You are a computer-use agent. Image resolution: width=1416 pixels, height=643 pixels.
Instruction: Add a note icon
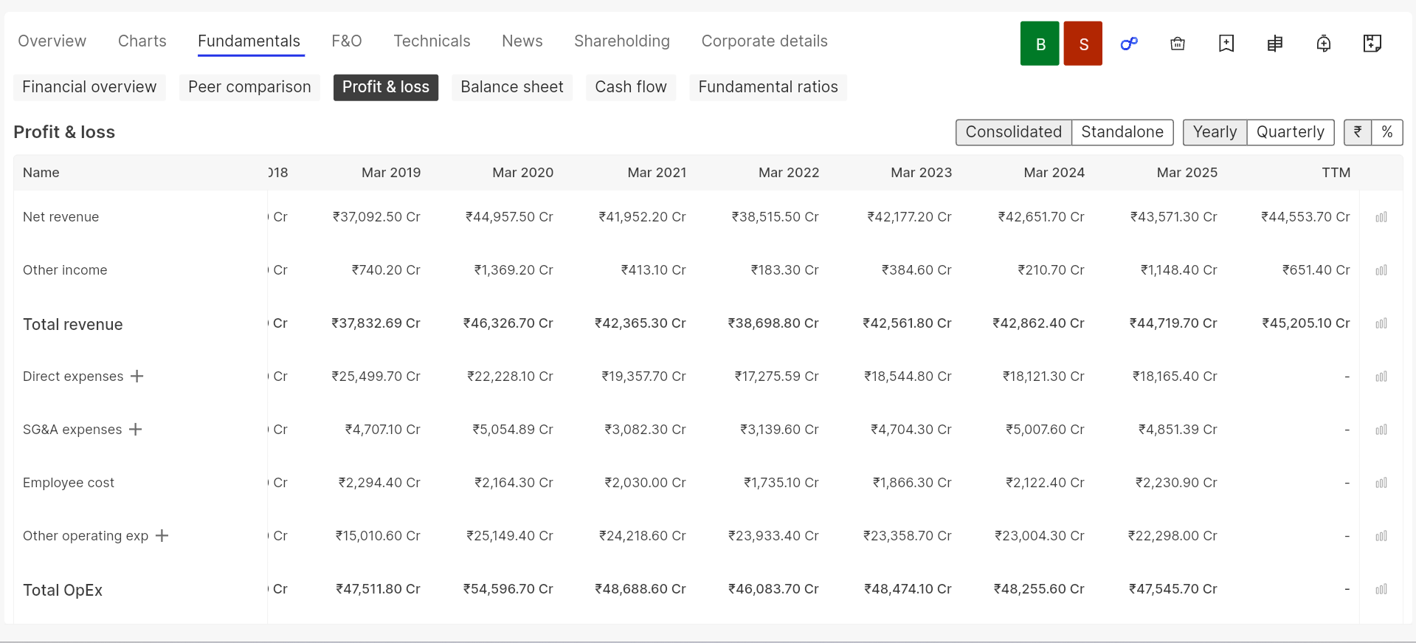point(1372,44)
